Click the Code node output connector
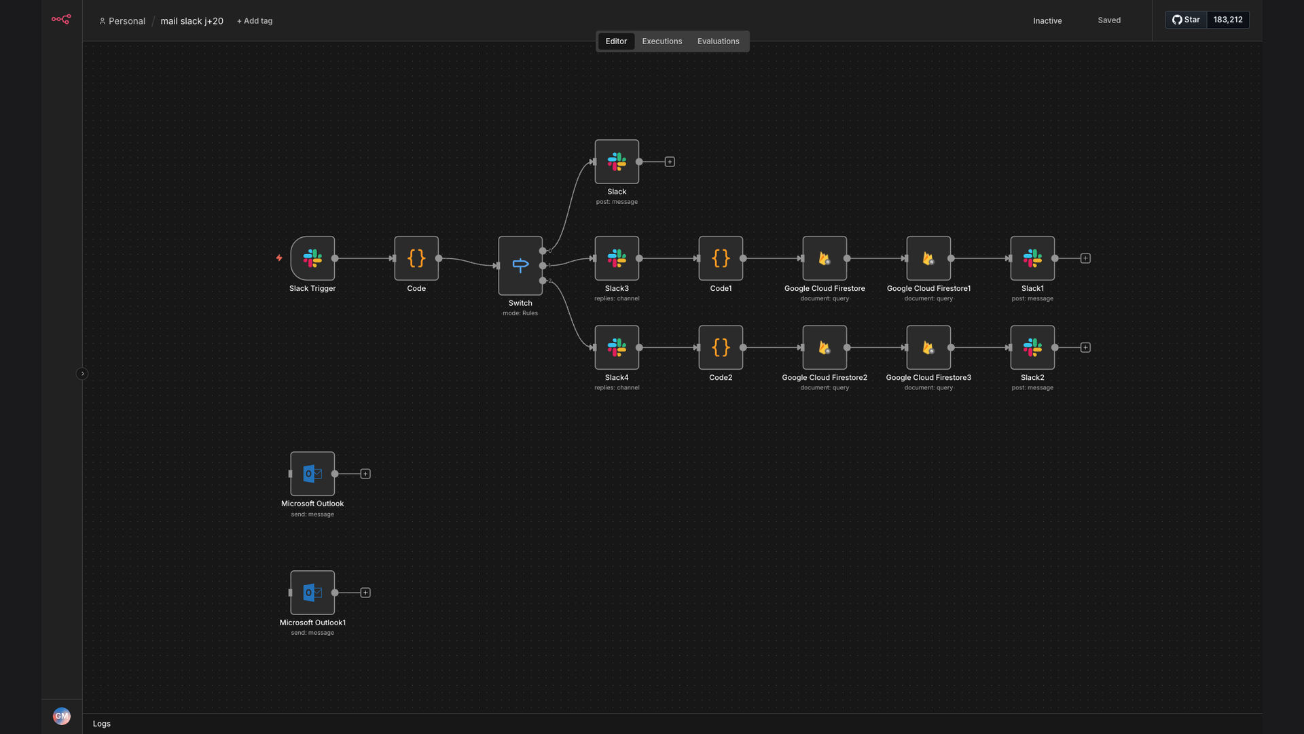 [439, 258]
